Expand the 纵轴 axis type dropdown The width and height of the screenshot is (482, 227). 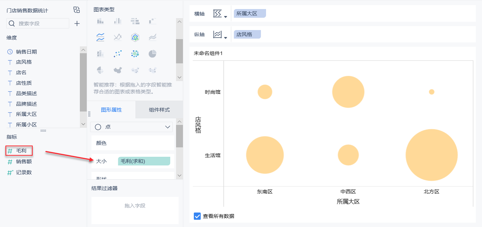(x=220, y=35)
